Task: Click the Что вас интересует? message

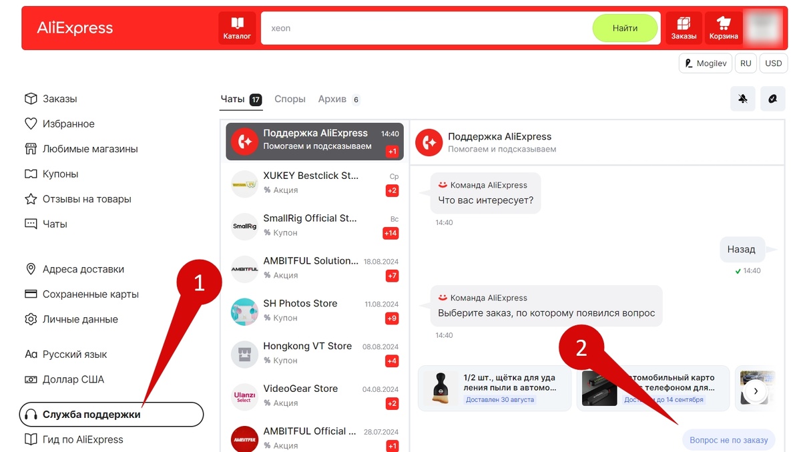Action: click(x=486, y=200)
